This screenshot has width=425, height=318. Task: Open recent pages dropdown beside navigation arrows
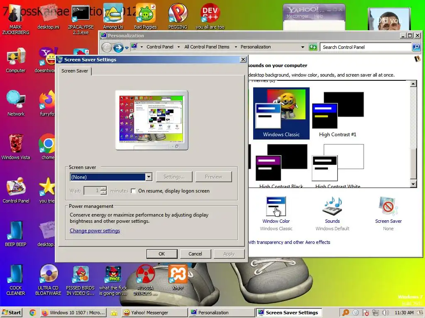127,48
